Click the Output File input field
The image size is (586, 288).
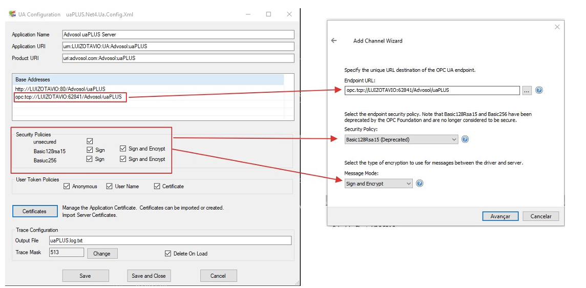coord(170,240)
